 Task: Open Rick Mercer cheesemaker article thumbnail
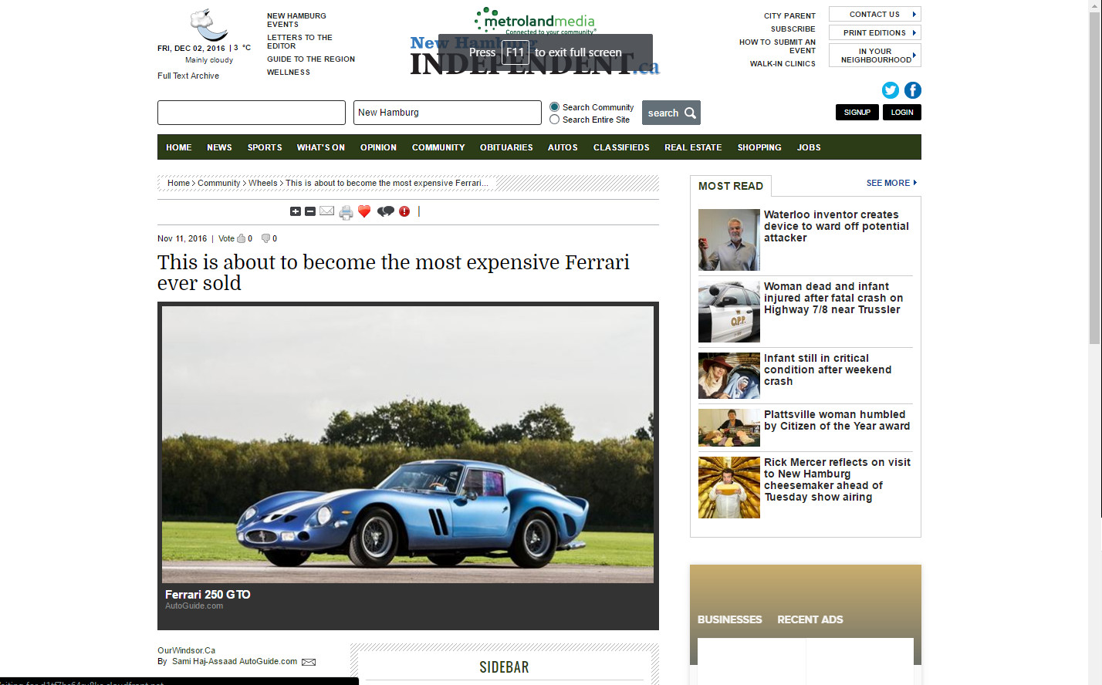click(x=729, y=488)
